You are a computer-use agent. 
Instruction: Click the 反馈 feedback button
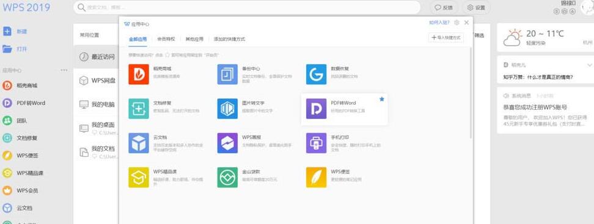pyautogui.click(x=444, y=7)
